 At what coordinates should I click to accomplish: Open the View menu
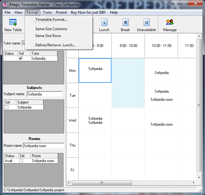[x=18, y=12]
